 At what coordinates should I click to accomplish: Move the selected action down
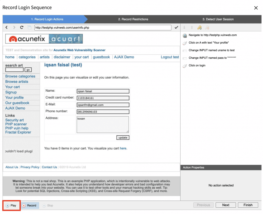tap(184, 27)
